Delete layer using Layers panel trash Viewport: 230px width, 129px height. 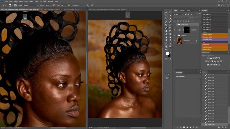click(197, 128)
